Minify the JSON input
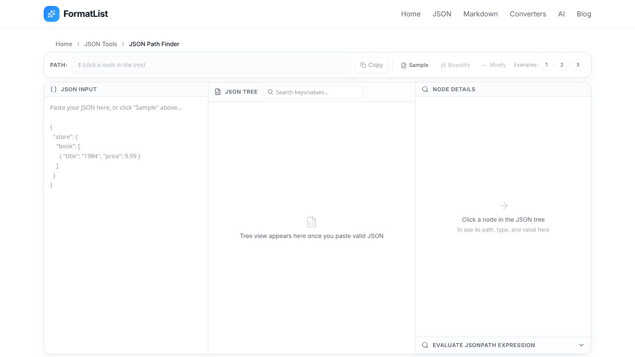 pyautogui.click(x=494, y=65)
